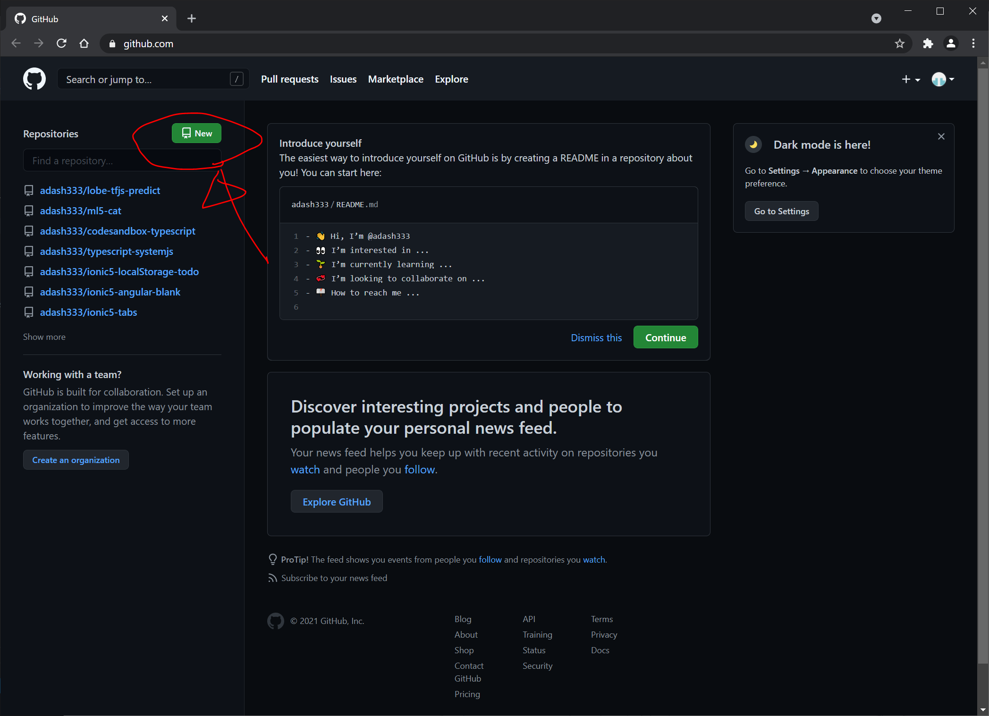Open the Shop footer link
This screenshot has height=716, width=989.
[464, 650]
